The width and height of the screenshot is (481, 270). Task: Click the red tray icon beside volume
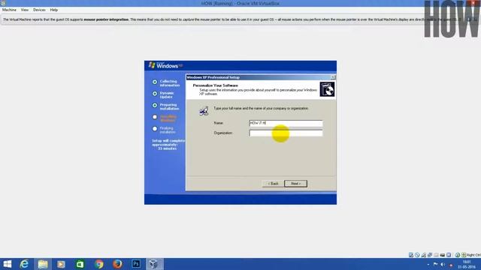[451, 265]
